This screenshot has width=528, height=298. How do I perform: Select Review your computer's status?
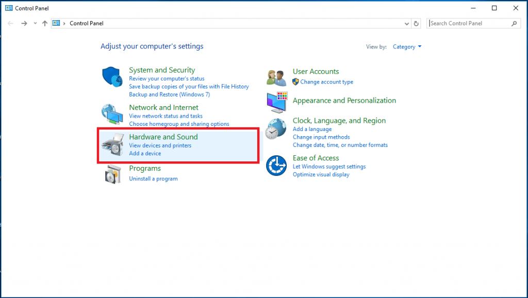click(x=167, y=78)
